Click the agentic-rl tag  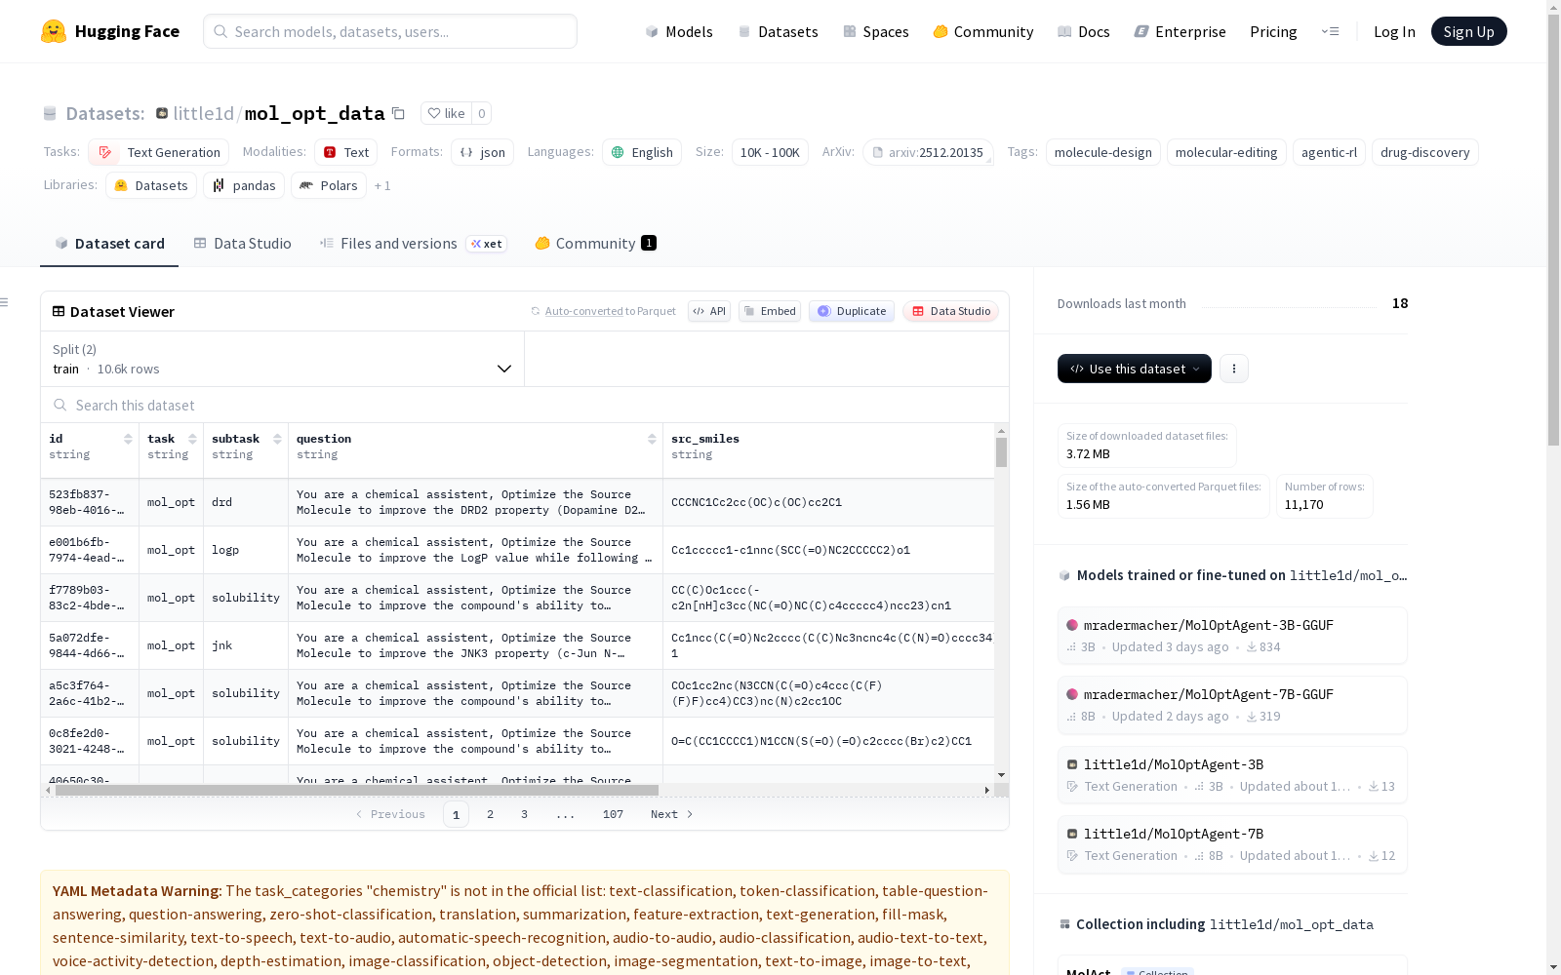click(x=1329, y=152)
